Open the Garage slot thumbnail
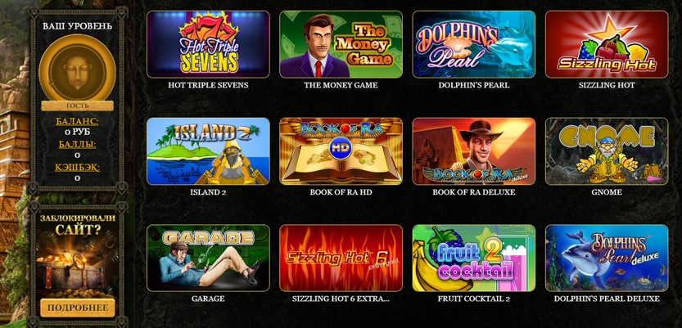The height and width of the screenshot is (328, 682). (x=208, y=258)
